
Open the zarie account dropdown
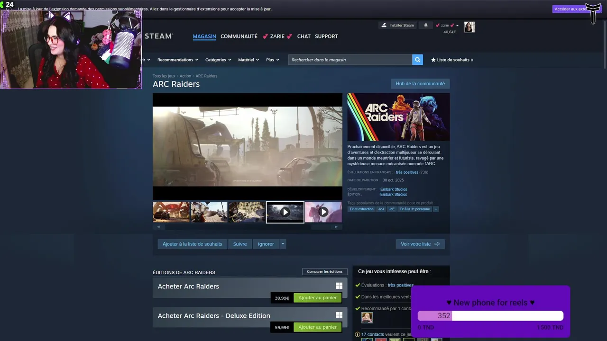[447, 25]
